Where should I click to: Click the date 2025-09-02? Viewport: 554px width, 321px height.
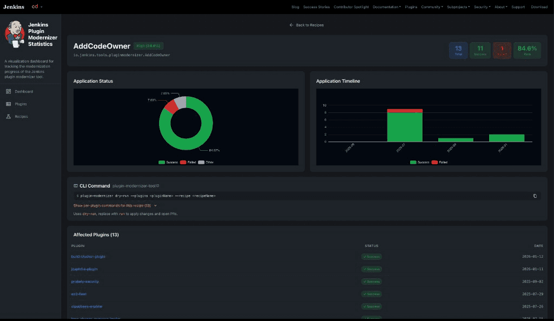click(x=532, y=282)
